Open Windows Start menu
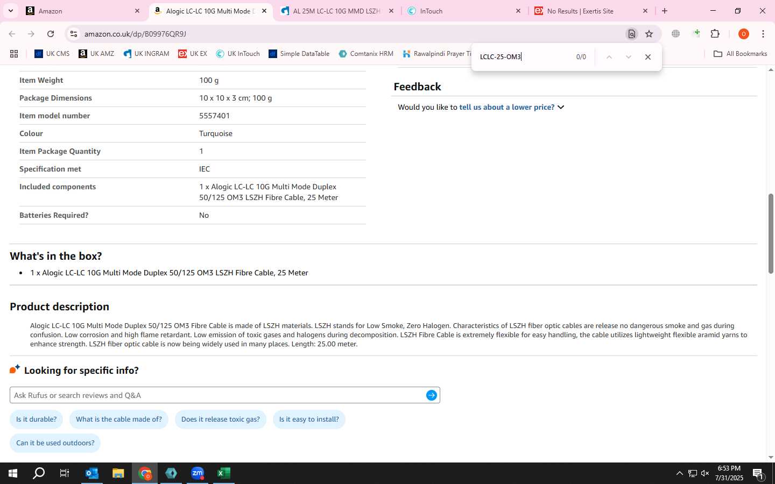This screenshot has height=484, width=775. (x=13, y=473)
